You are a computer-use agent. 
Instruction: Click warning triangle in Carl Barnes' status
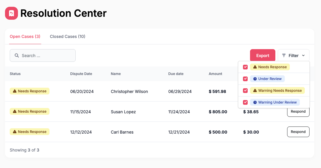15,132
